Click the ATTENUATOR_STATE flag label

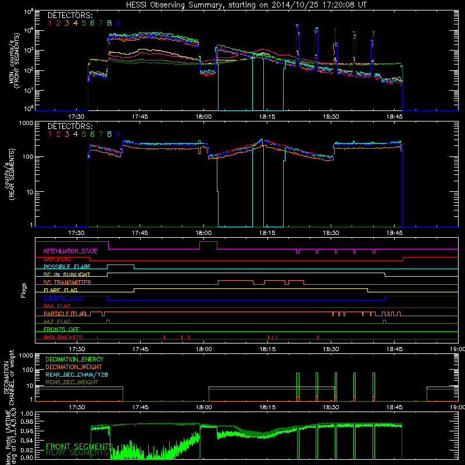pyautogui.click(x=70, y=252)
